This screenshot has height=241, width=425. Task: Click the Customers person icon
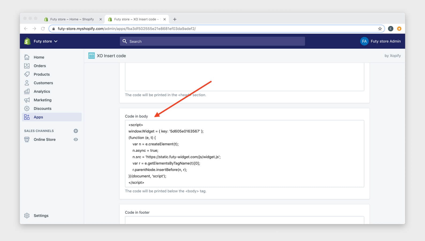pos(27,83)
